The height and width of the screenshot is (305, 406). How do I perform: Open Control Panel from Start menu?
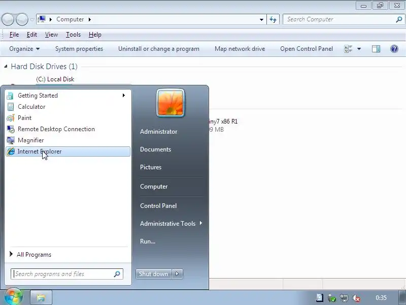158,206
